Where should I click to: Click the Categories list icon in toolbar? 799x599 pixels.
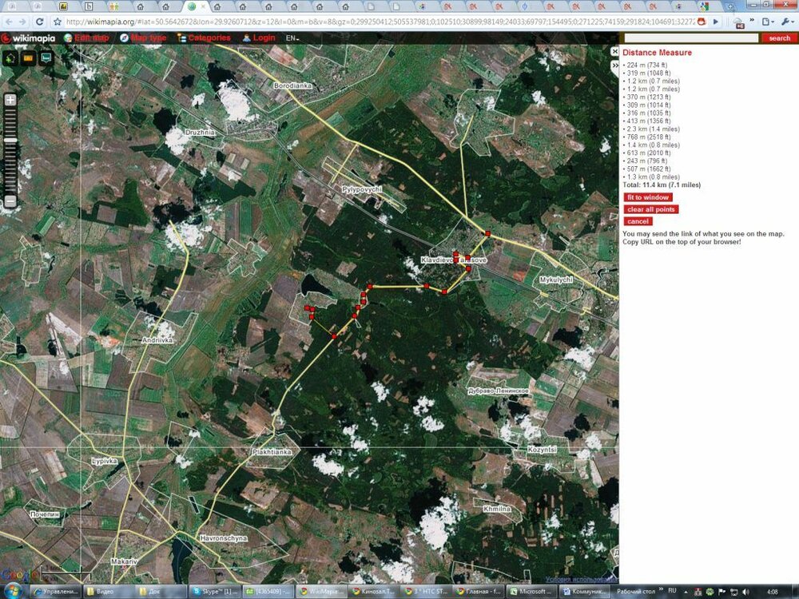pyautogui.click(x=181, y=37)
